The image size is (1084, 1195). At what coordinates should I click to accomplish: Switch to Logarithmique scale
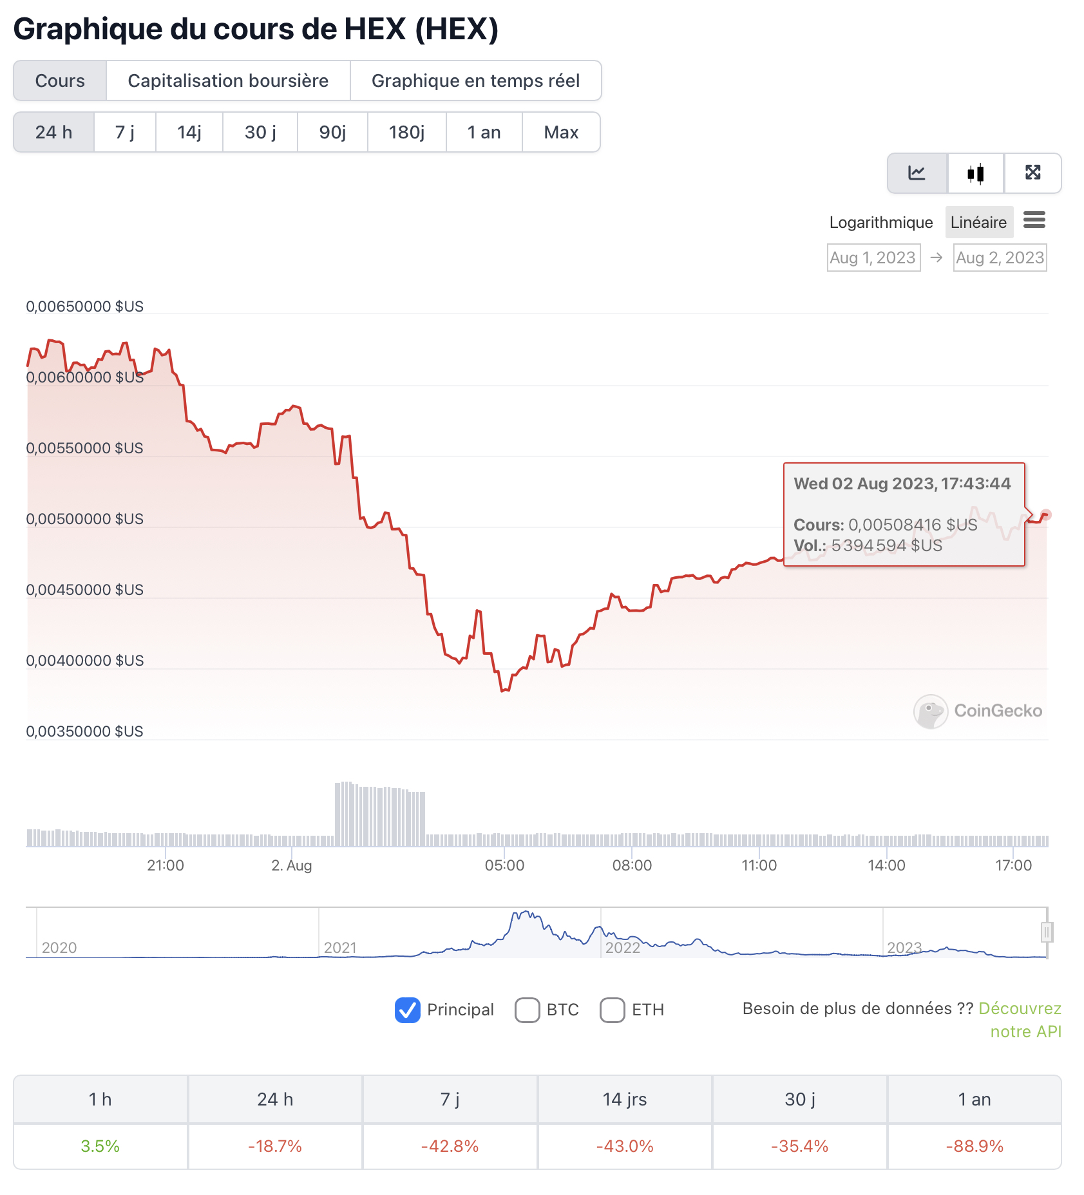click(x=880, y=222)
